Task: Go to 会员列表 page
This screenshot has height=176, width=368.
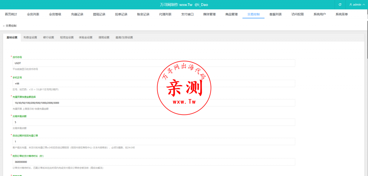Action: tap(33, 14)
